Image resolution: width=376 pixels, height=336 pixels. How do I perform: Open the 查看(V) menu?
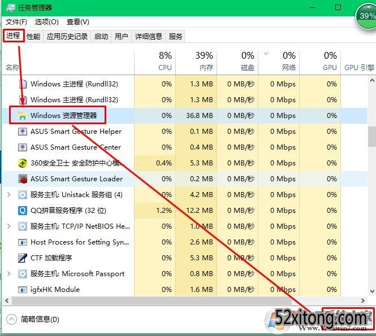pyautogui.click(x=78, y=22)
